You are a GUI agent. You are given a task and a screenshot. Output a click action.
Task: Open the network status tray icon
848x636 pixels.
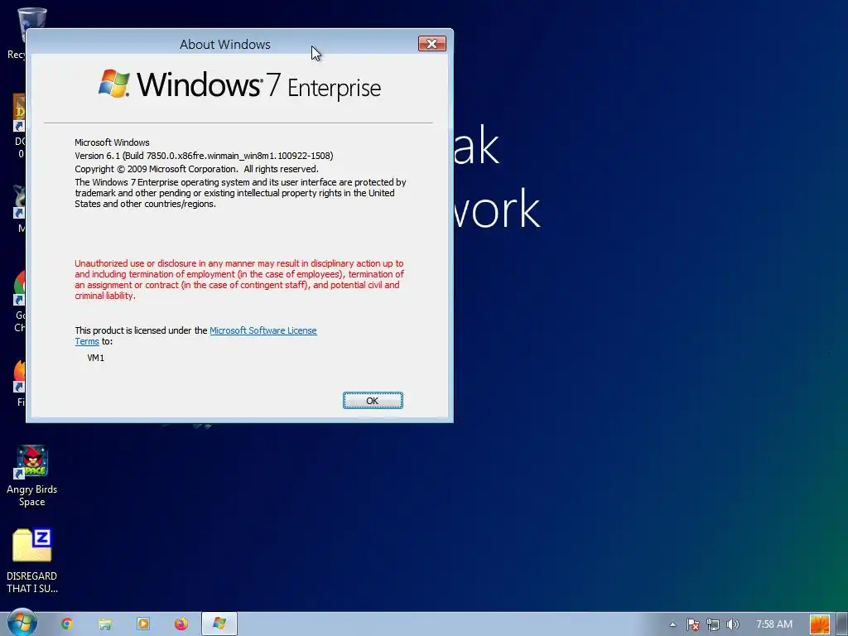click(713, 624)
